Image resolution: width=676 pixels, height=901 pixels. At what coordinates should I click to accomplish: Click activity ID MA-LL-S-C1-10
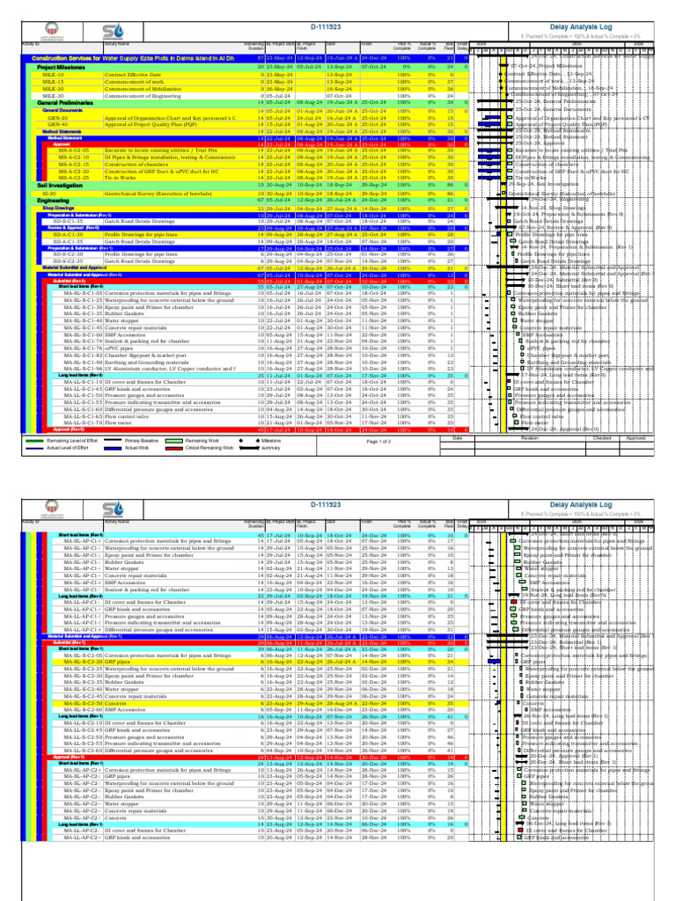tap(84, 382)
